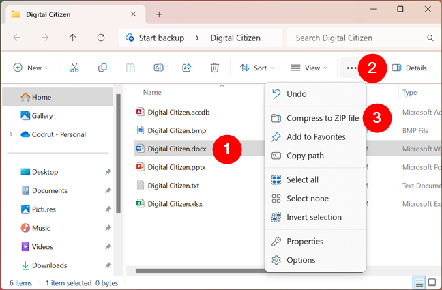
Task: Click Start backup in address bar
Action: pyautogui.click(x=162, y=38)
